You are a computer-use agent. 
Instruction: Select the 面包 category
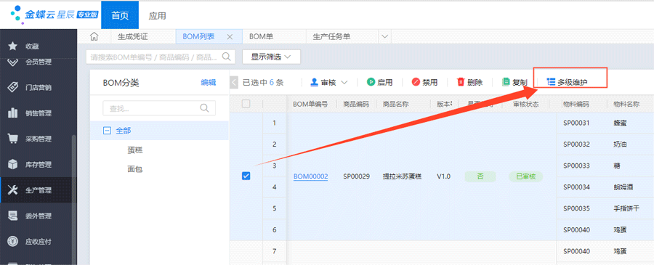[x=135, y=170]
